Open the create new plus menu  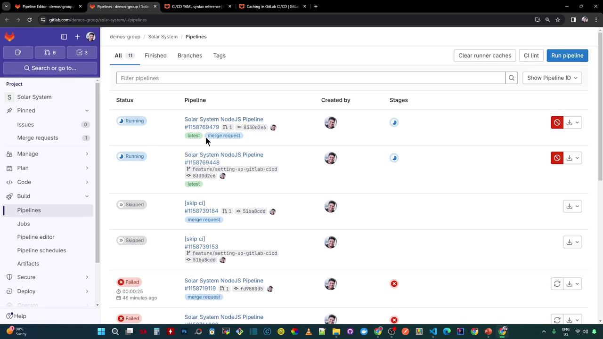click(77, 37)
